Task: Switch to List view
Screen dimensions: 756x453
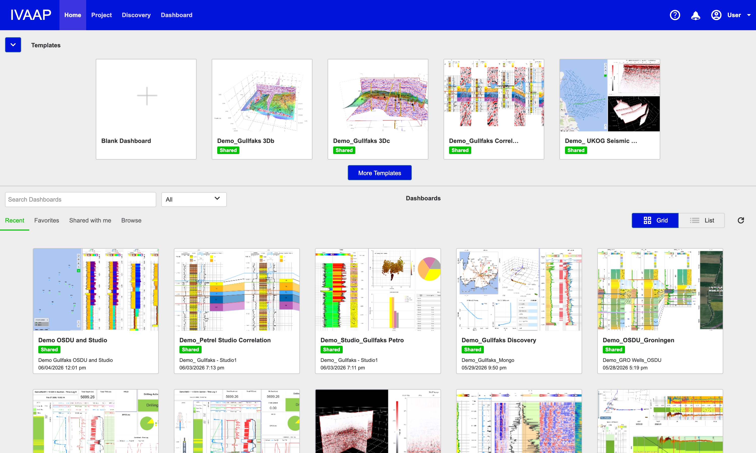Action: [x=701, y=220]
